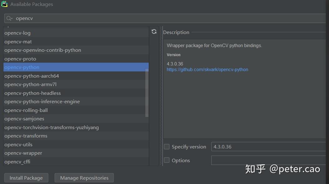Click the reload package list icon
This screenshot has width=329, height=184.
(154, 31)
